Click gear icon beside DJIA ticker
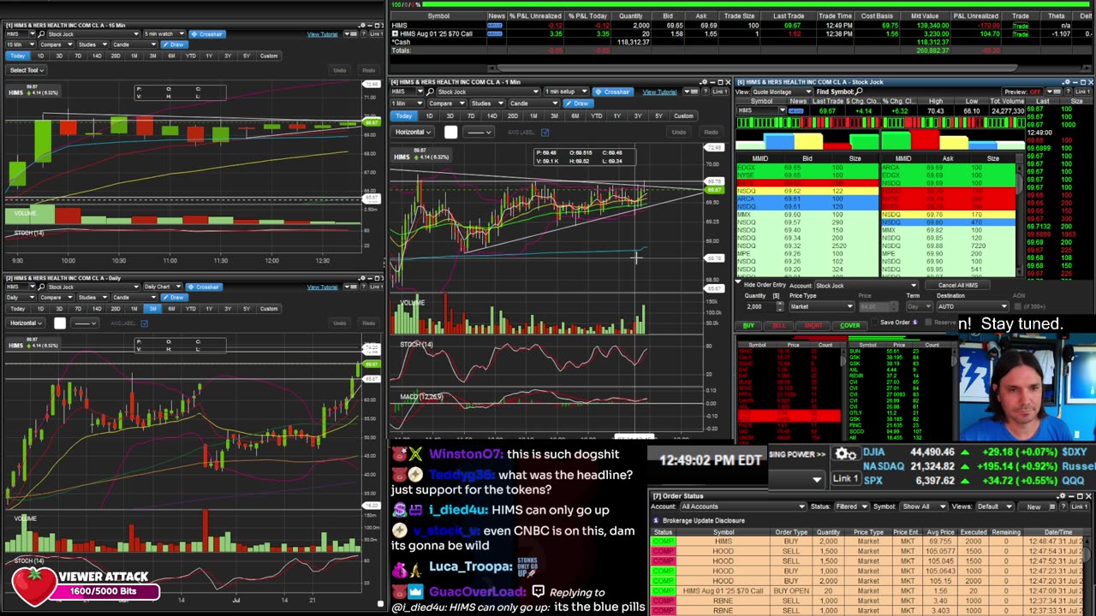The image size is (1096, 616). coord(846,453)
